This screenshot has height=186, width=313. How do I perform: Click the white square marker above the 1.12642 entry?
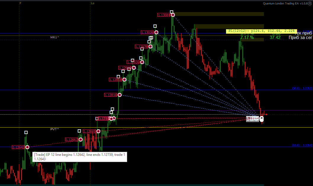pos(26,133)
